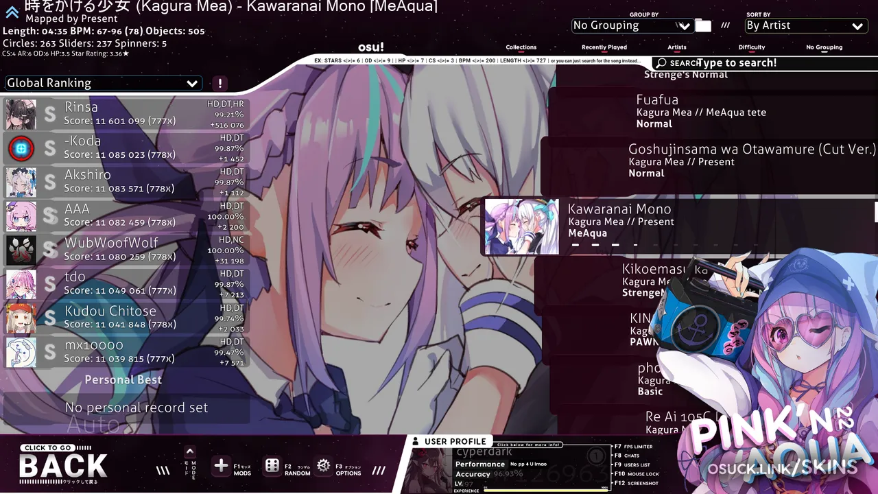Click the F10 Mouse Lock shortcut

(636, 473)
